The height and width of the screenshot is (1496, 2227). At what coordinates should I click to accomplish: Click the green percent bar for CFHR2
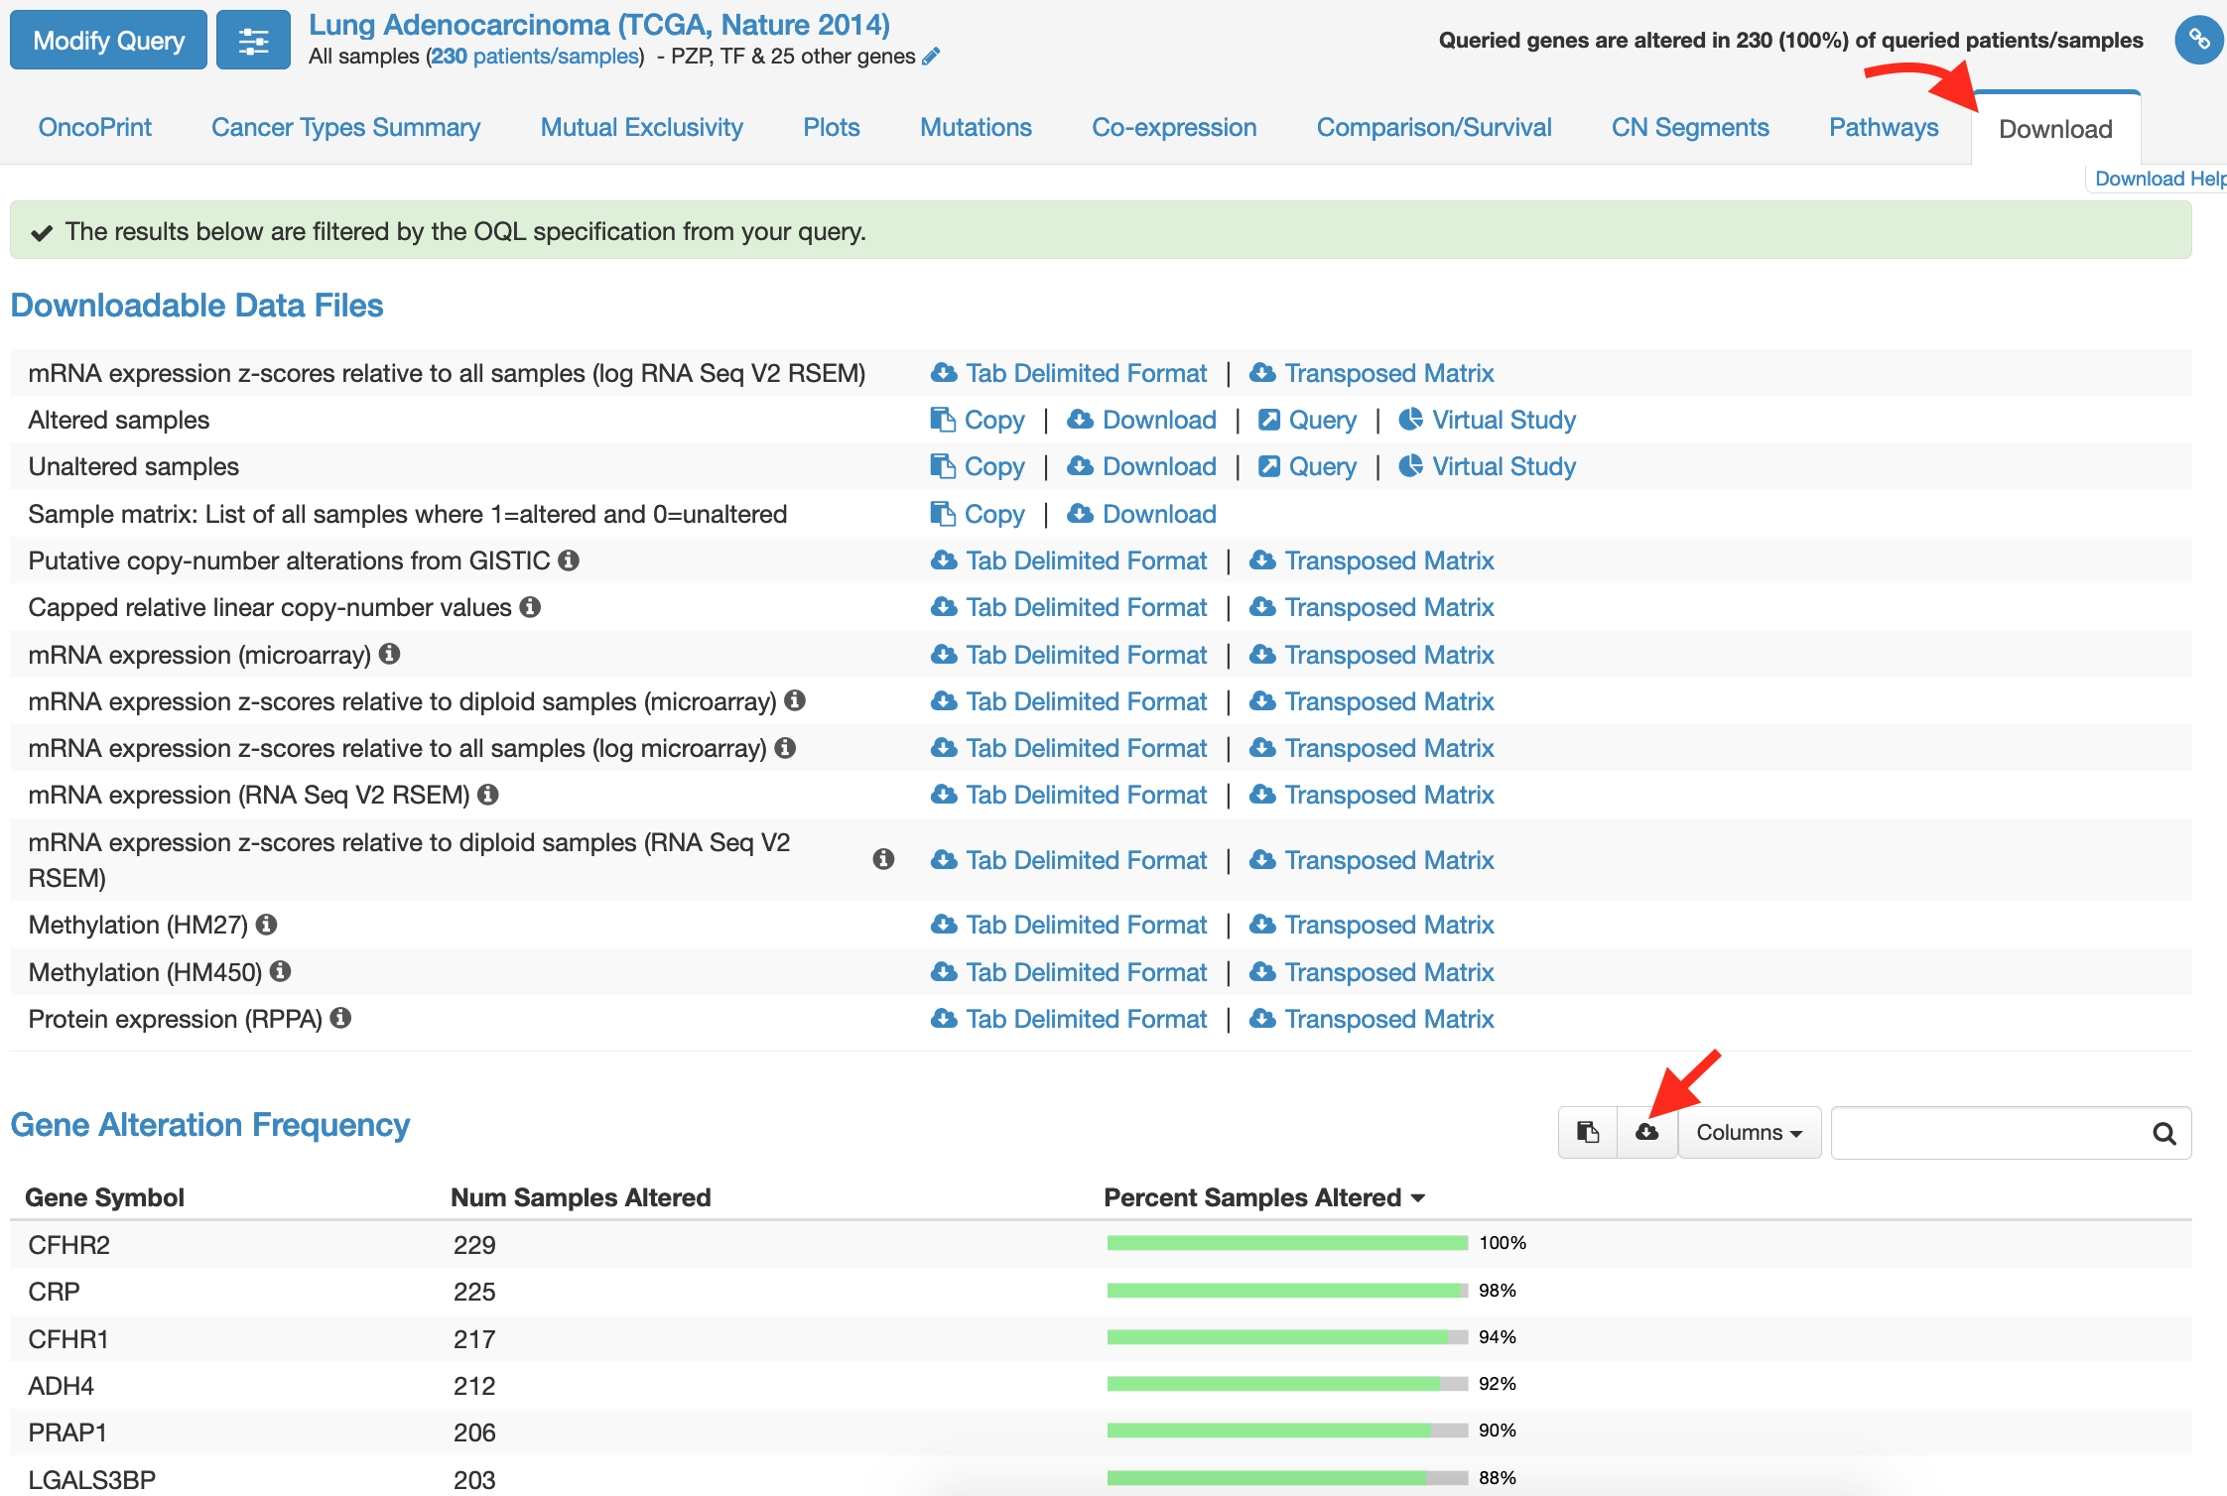[1286, 1243]
